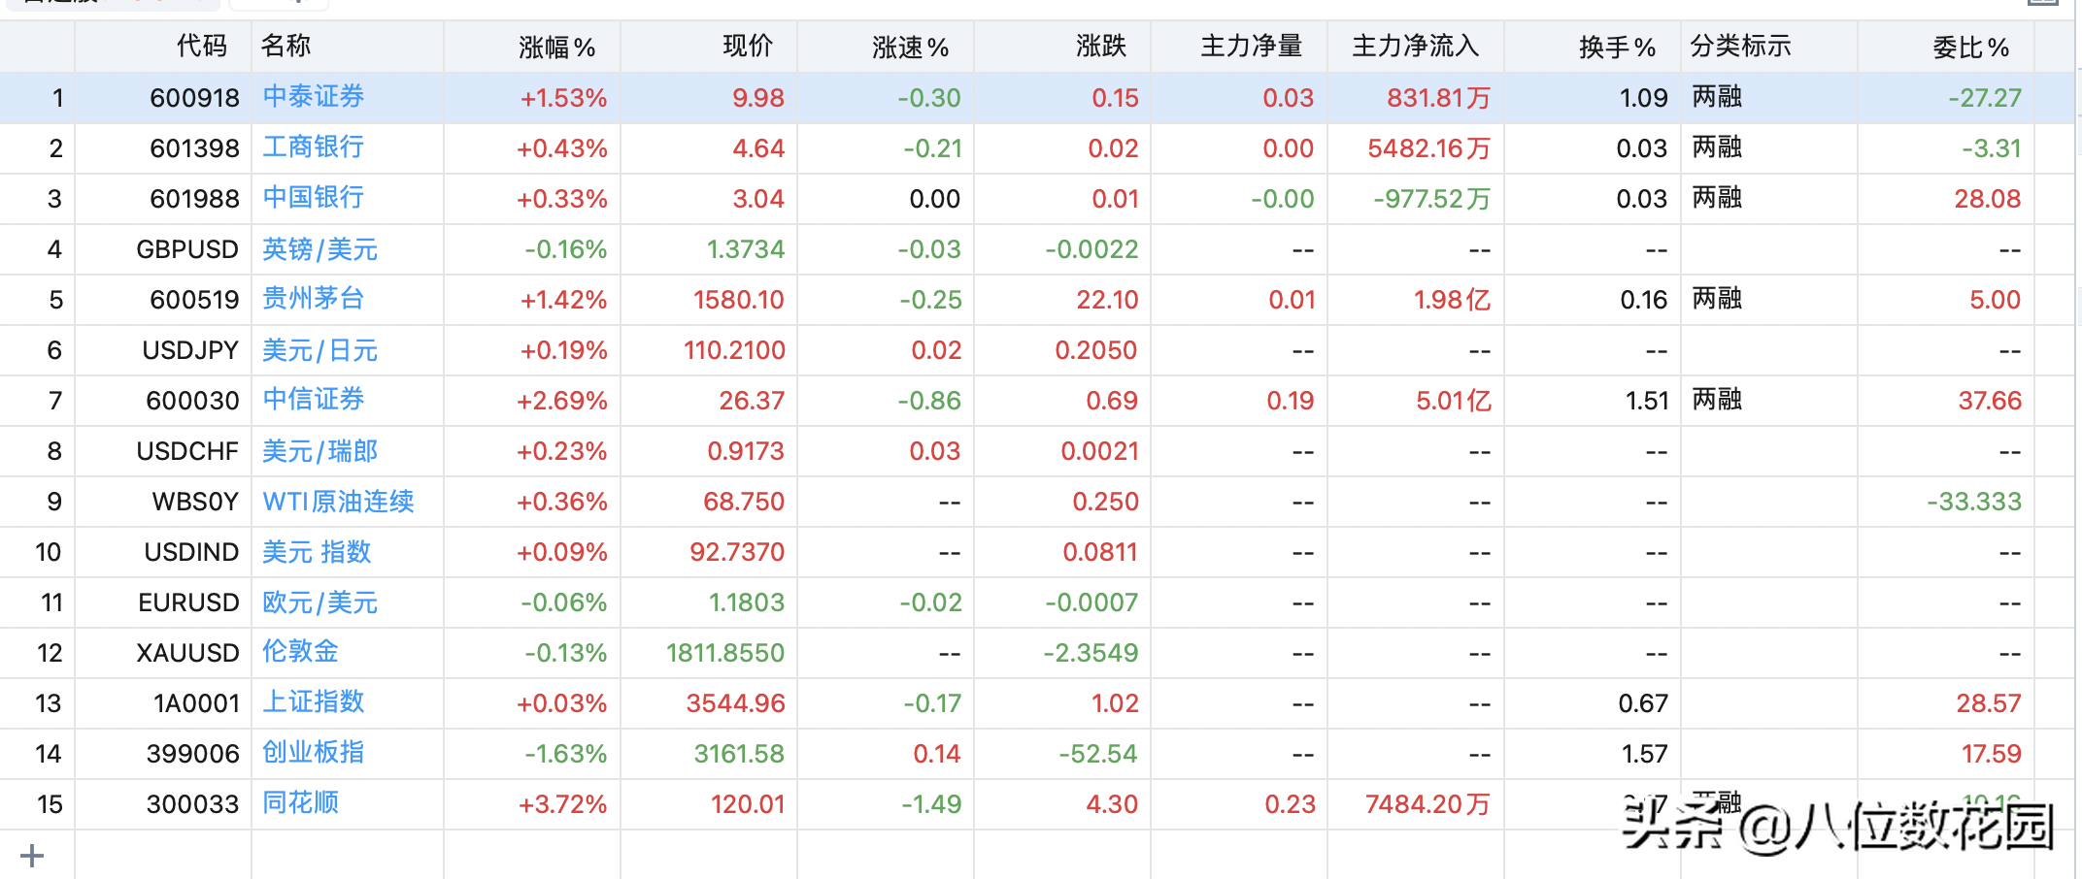2082x879 pixels.
Task: Click the 代码 column header
Action: click(202, 47)
